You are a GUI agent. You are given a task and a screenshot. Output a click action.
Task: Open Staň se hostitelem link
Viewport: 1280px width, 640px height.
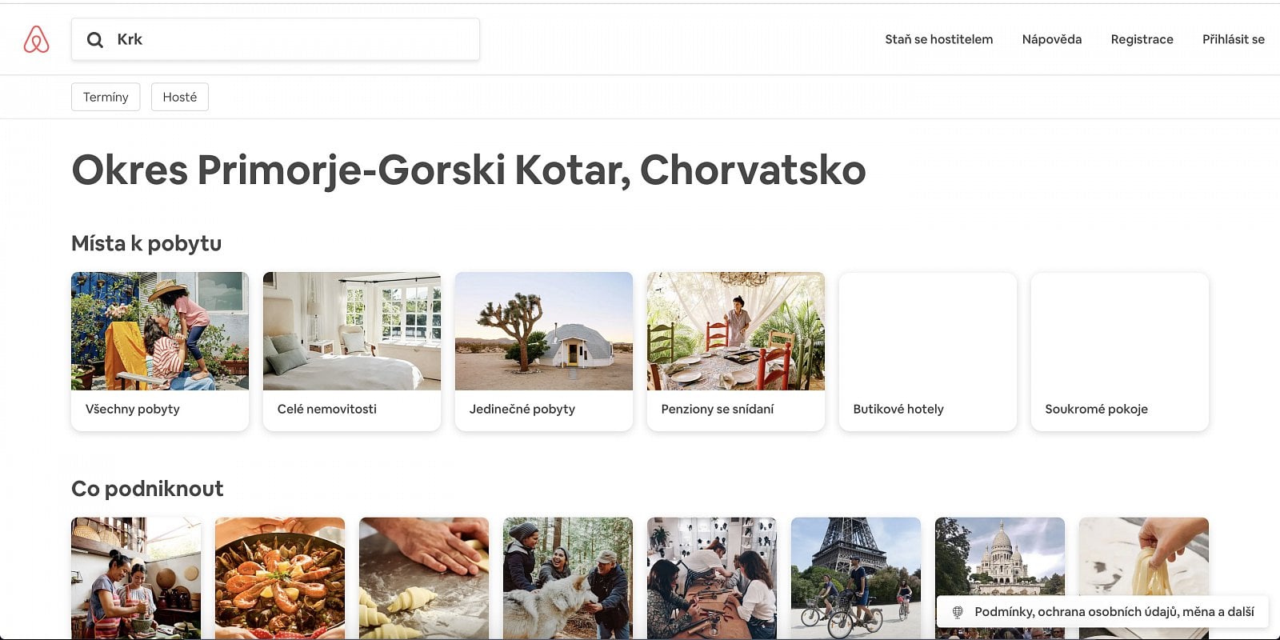938,39
